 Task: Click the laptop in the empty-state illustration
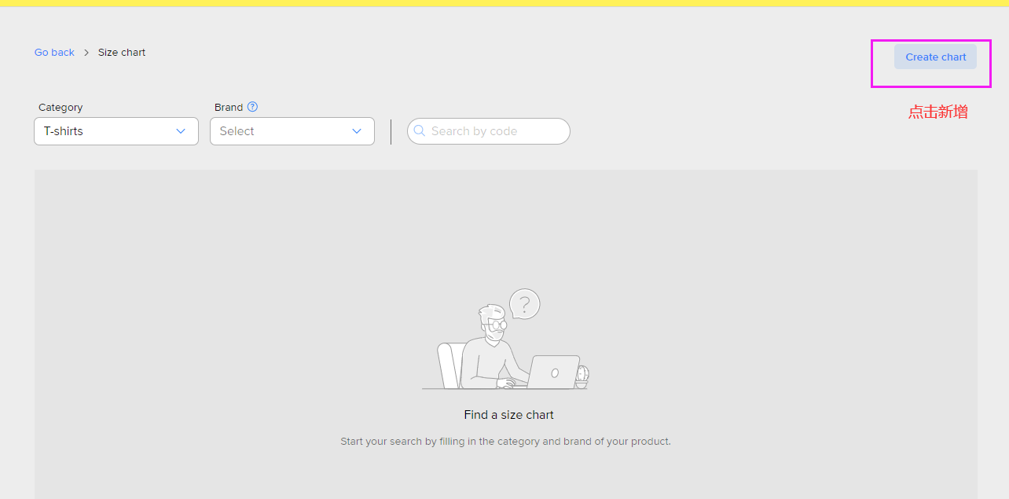(553, 372)
